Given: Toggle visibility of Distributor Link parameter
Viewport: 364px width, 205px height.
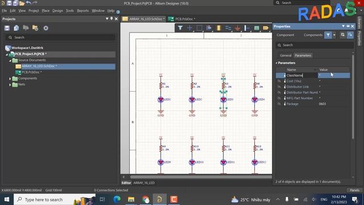Looking at the screenshot, I should [x=279, y=87].
